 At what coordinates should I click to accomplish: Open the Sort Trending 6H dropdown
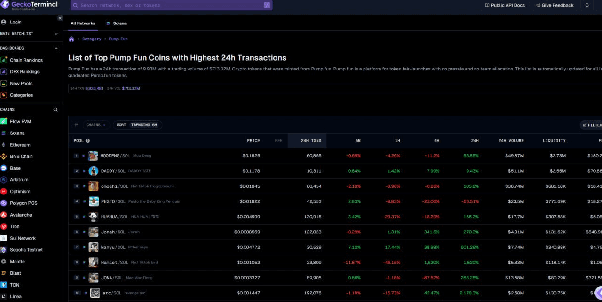click(x=137, y=125)
